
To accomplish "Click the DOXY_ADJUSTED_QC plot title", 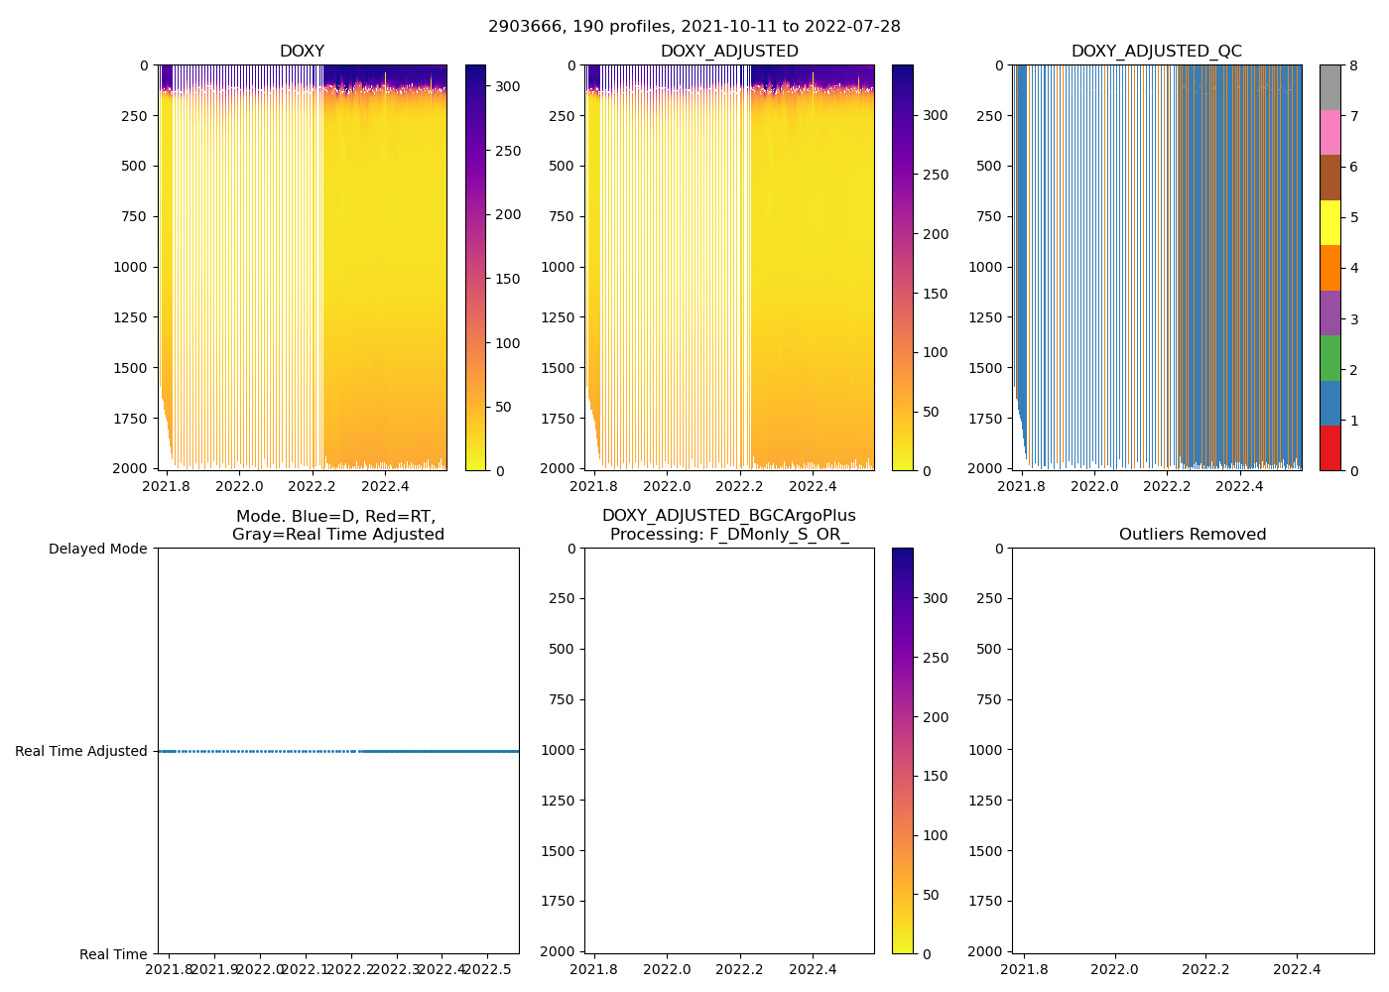I will click(1156, 52).
